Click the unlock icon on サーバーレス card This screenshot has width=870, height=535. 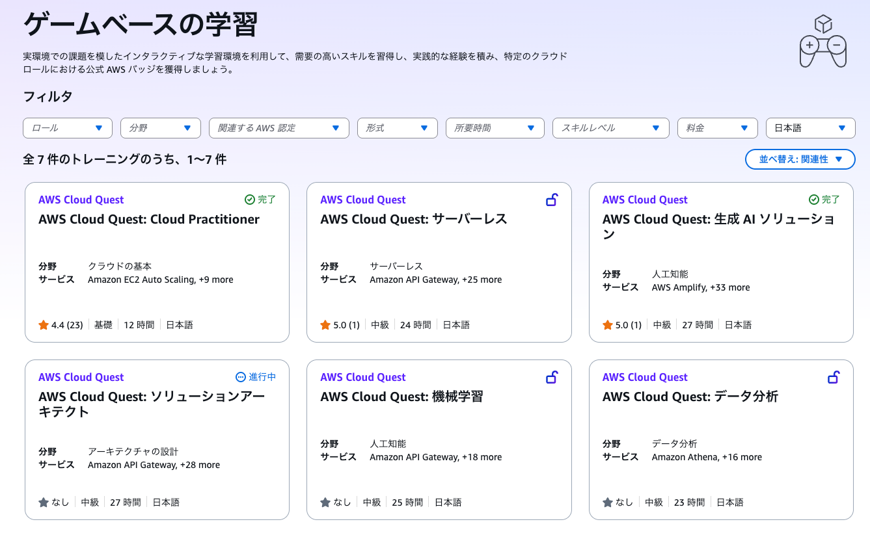click(x=551, y=200)
